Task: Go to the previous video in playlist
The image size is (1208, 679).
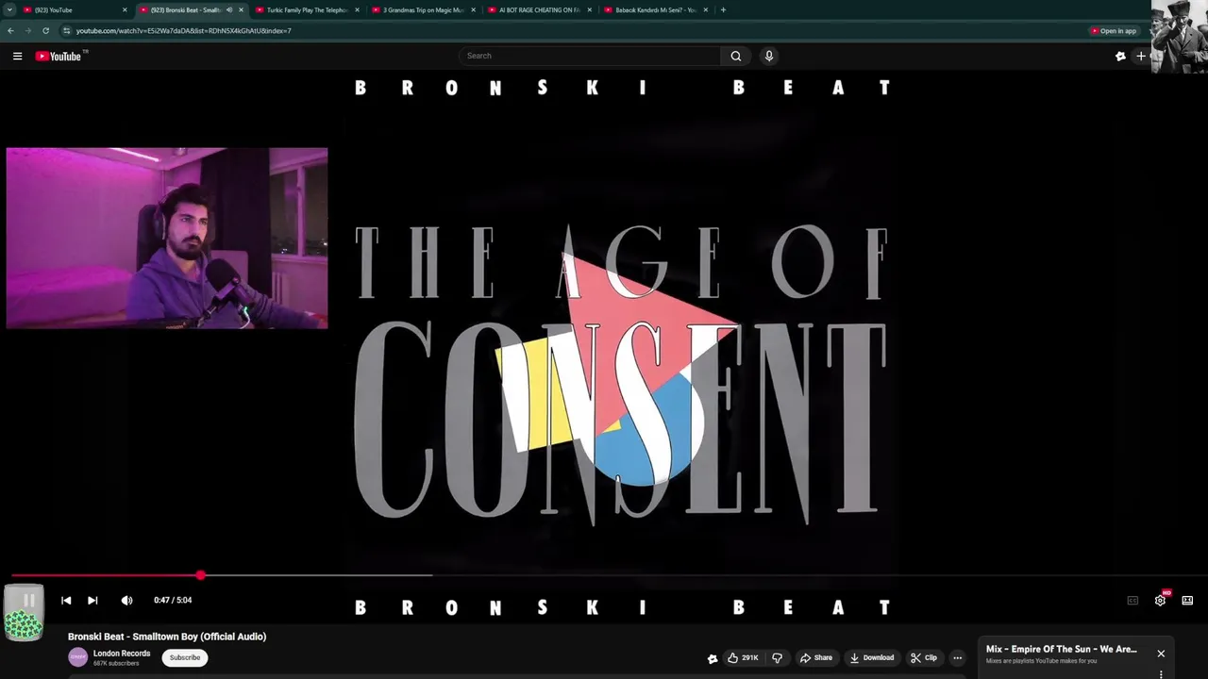Action: pos(66,600)
